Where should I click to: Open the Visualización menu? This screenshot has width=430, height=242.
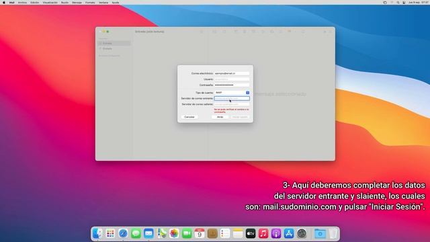pyautogui.click(x=50, y=3)
